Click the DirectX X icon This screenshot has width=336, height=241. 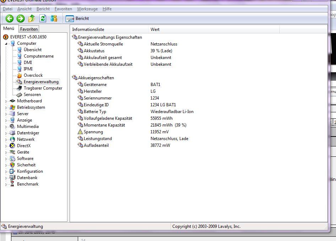coord(12,146)
